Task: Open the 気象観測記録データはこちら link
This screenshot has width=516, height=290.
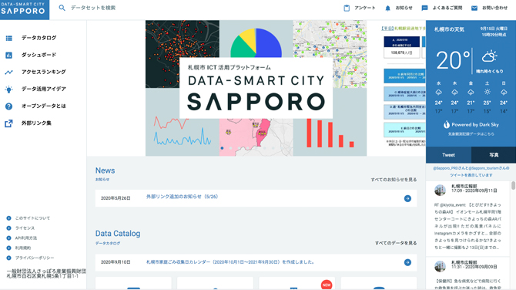Action: 471,134
